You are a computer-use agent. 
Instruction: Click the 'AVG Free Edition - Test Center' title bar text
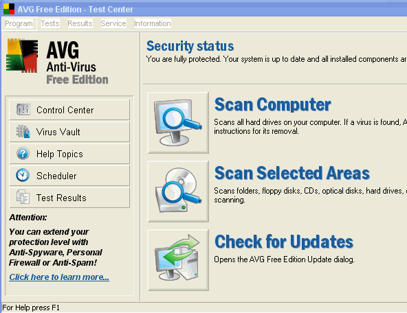tap(75, 10)
